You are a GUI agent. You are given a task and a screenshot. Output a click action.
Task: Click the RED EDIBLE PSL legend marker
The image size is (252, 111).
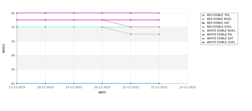[x=203, y=15]
